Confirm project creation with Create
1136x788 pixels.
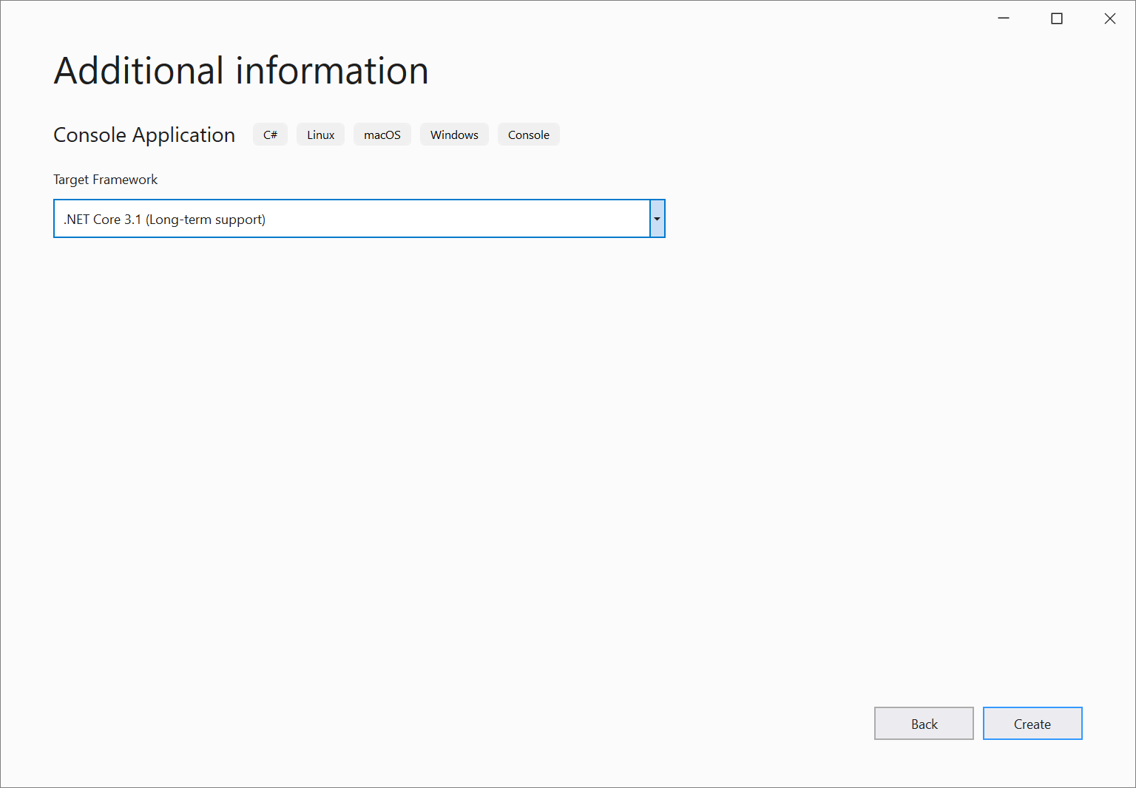[1032, 723]
